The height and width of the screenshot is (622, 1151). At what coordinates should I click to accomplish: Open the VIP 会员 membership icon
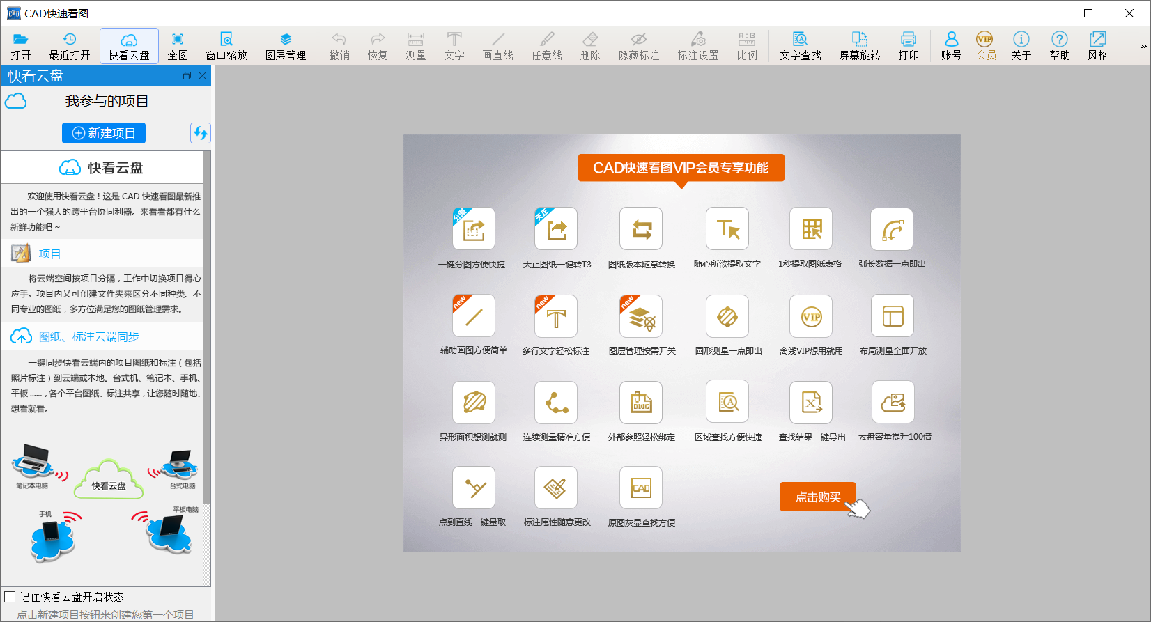(x=986, y=47)
